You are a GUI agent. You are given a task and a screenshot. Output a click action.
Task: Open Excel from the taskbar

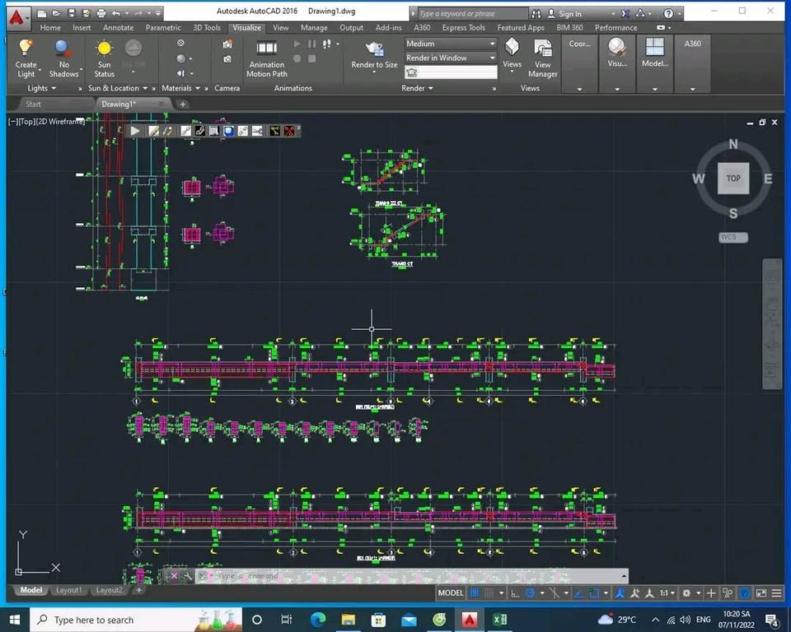(x=499, y=620)
